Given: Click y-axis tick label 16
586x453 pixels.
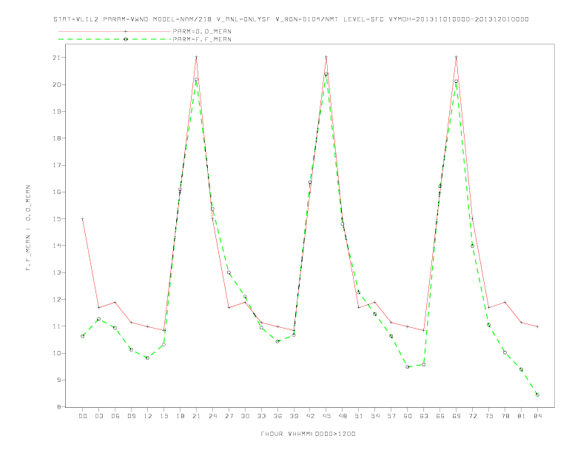Looking at the screenshot, I should coord(57,192).
